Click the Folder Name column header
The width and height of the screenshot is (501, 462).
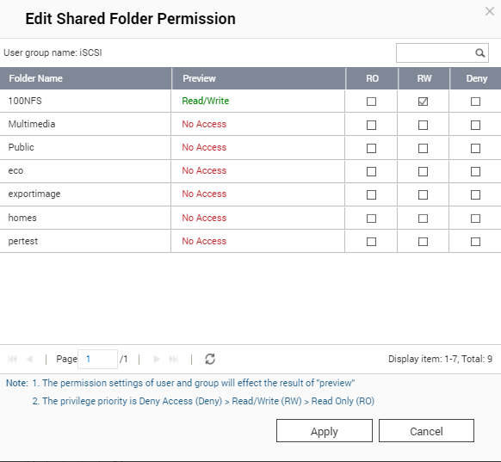coord(85,78)
